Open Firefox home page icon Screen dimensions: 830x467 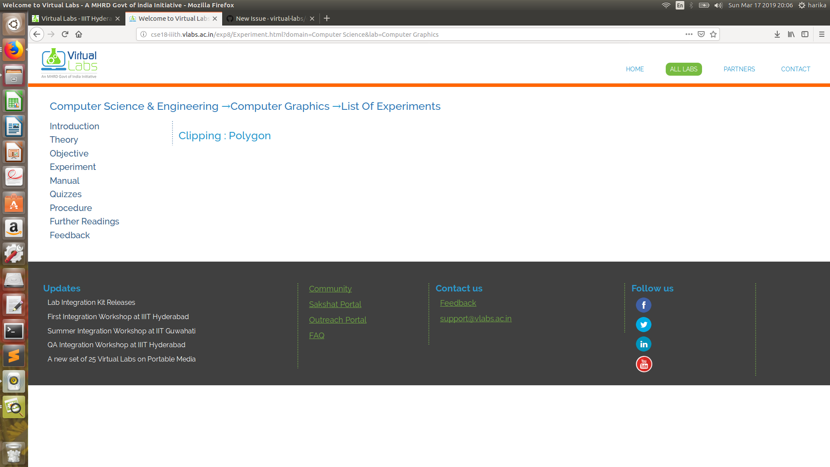[x=79, y=34]
